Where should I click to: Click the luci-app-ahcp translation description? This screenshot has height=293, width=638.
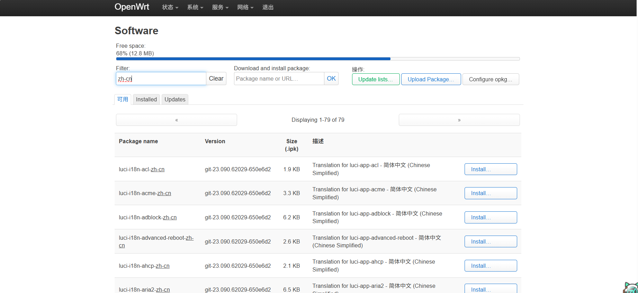click(x=374, y=266)
